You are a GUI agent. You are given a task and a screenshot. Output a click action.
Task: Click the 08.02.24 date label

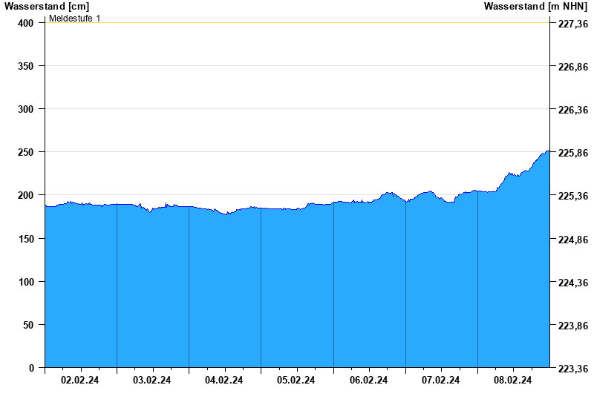(x=513, y=381)
